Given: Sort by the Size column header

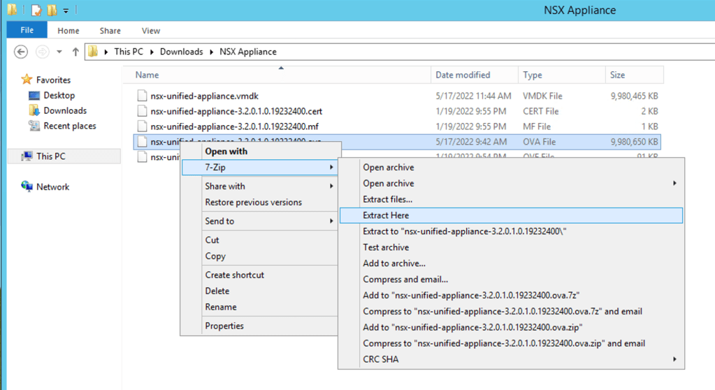Looking at the screenshot, I should [x=617, y=75].
